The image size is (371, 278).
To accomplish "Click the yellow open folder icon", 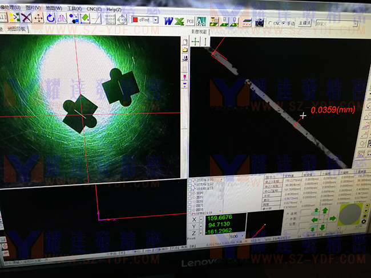I will [185, 50].
